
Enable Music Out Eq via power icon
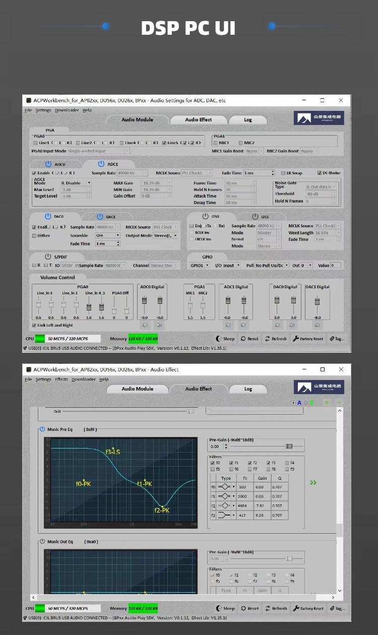(x=42, y=542)
